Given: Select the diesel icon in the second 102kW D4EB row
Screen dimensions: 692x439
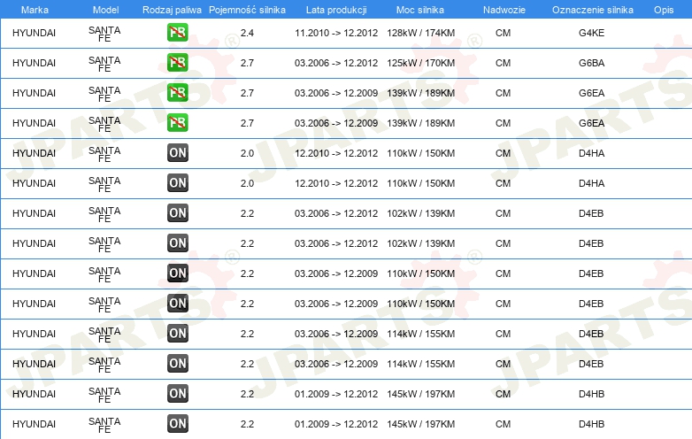Looking at the screenshot, I should tap(177, 243).
